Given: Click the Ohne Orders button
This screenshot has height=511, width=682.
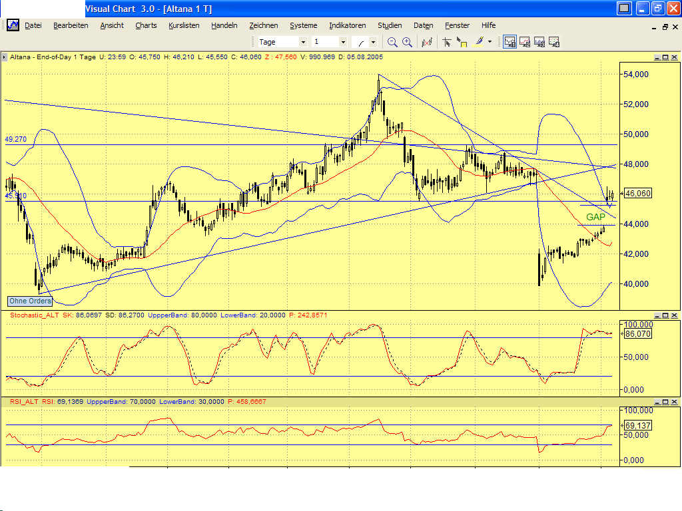Looking at the screenshot, I should (29, 301).
